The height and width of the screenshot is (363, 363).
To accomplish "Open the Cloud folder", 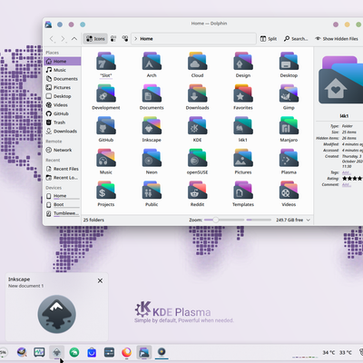I will (x=197, y=62).
